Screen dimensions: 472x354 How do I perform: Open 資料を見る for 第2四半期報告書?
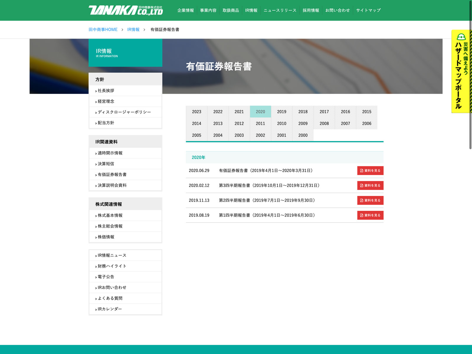(370, 200)
